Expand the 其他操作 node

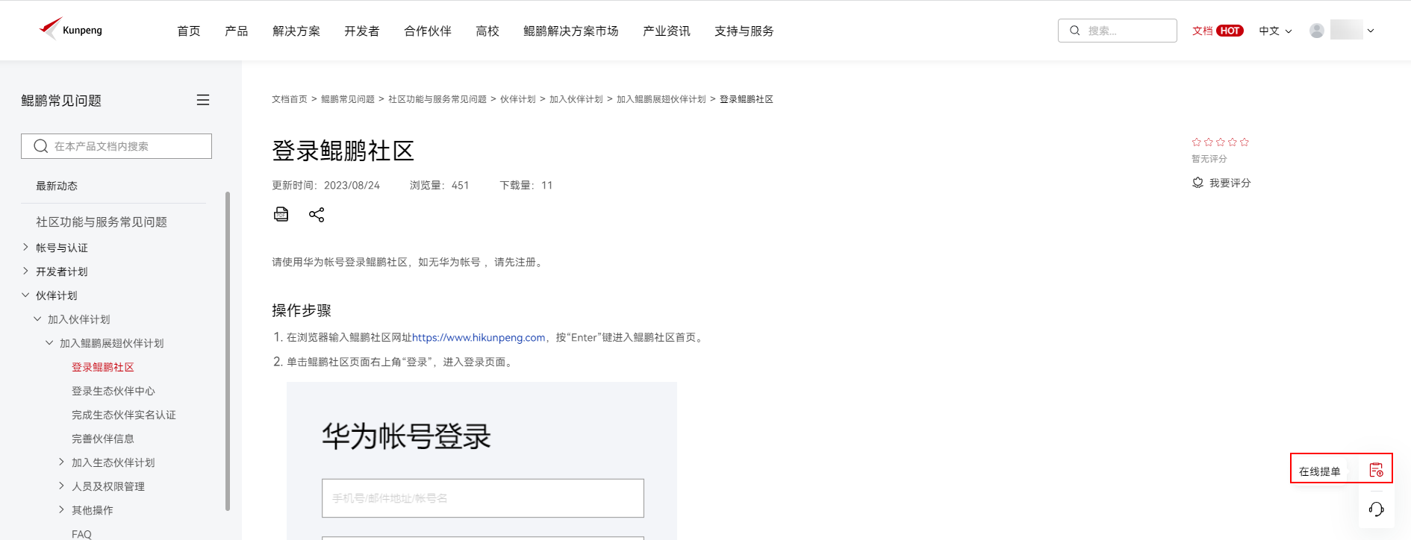(61, 509)
